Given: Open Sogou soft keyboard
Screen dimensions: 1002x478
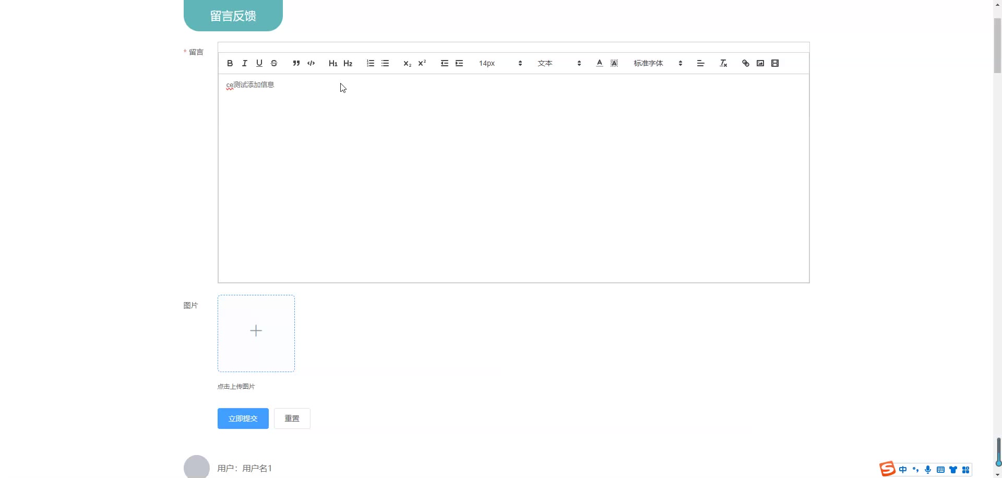Looking at the screenshot, I should point(940,470).
